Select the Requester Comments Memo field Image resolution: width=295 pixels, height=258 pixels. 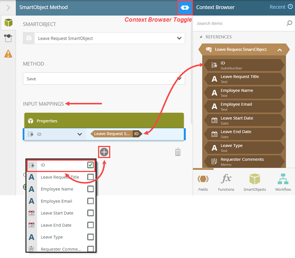pos(244,161)
